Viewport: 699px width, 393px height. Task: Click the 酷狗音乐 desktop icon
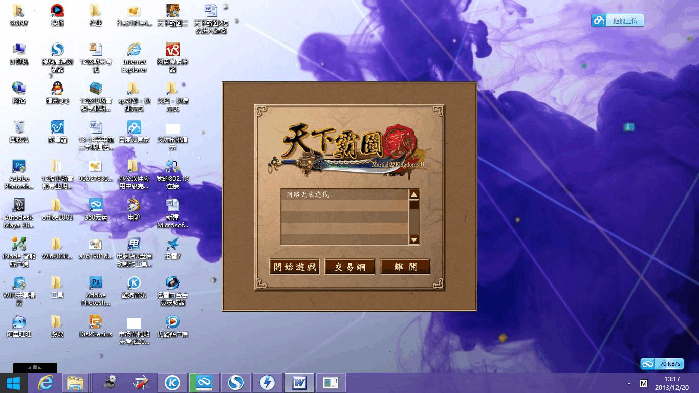click(134, 287)
